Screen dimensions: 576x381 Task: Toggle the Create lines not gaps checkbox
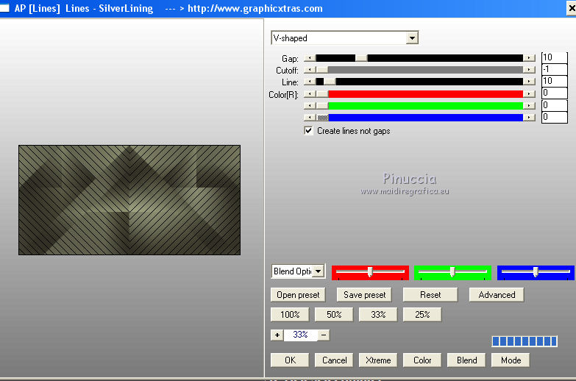tap(309, 131)
